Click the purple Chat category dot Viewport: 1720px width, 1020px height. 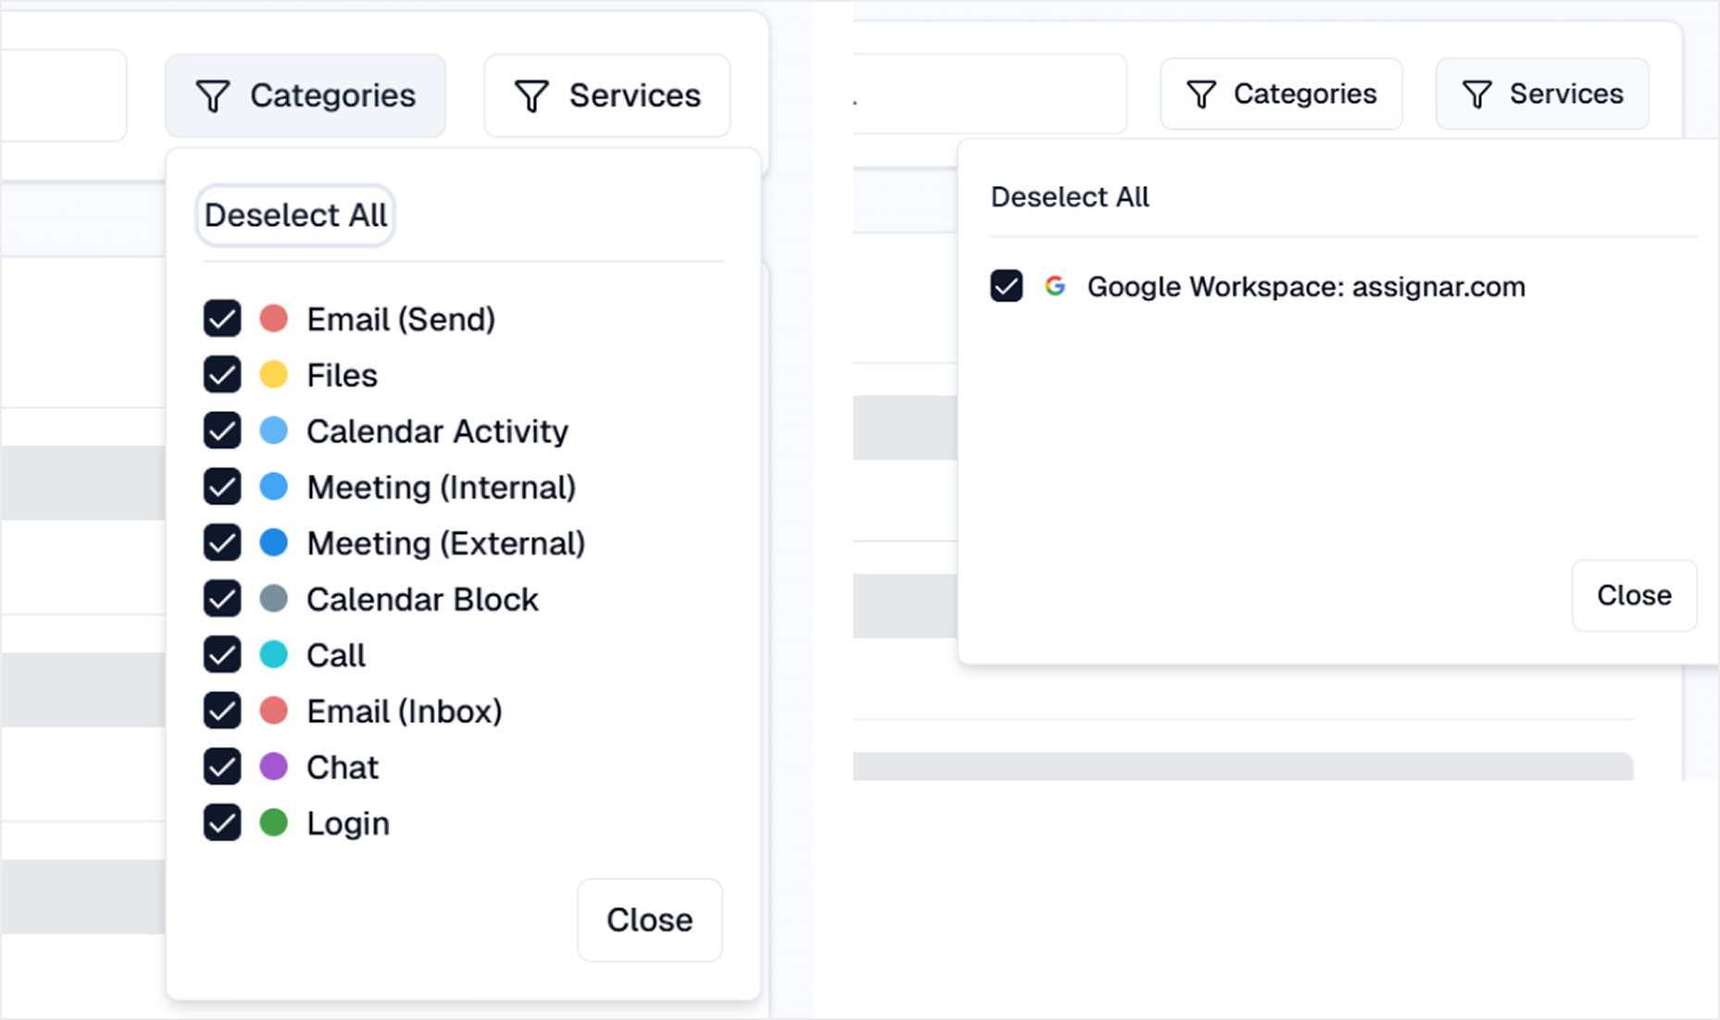pos(273,766)
